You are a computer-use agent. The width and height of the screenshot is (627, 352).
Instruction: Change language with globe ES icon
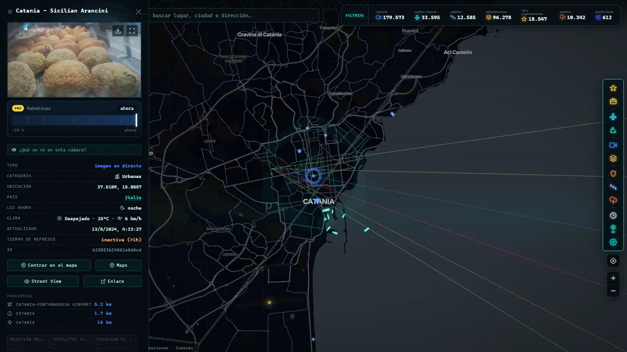click(x=613, y=229)
